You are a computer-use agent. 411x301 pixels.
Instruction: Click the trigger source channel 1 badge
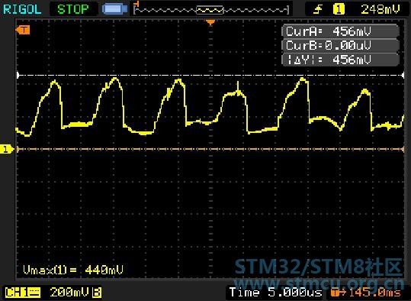pos(339,9)
